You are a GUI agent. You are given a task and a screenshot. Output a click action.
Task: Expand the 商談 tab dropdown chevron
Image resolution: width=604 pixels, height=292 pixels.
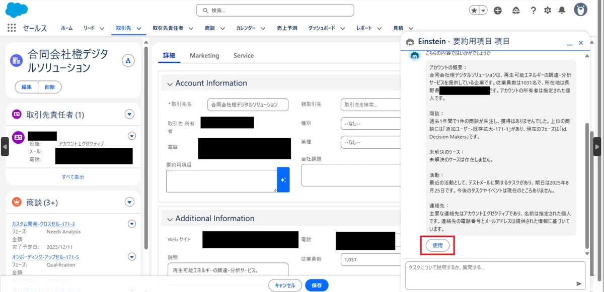click(x=222, y=29)
